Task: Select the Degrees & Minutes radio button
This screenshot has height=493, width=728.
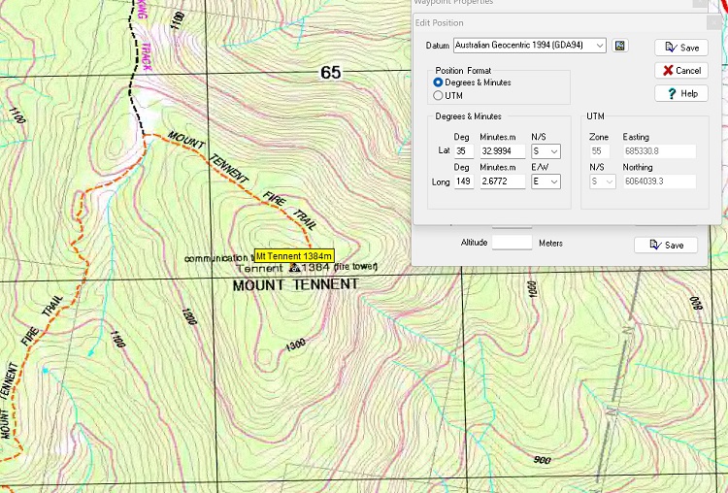Action: click(438, 82)
